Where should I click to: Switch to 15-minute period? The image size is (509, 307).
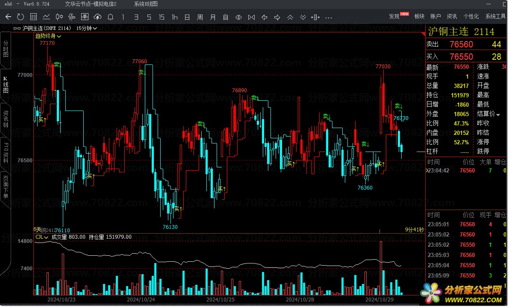162,17
